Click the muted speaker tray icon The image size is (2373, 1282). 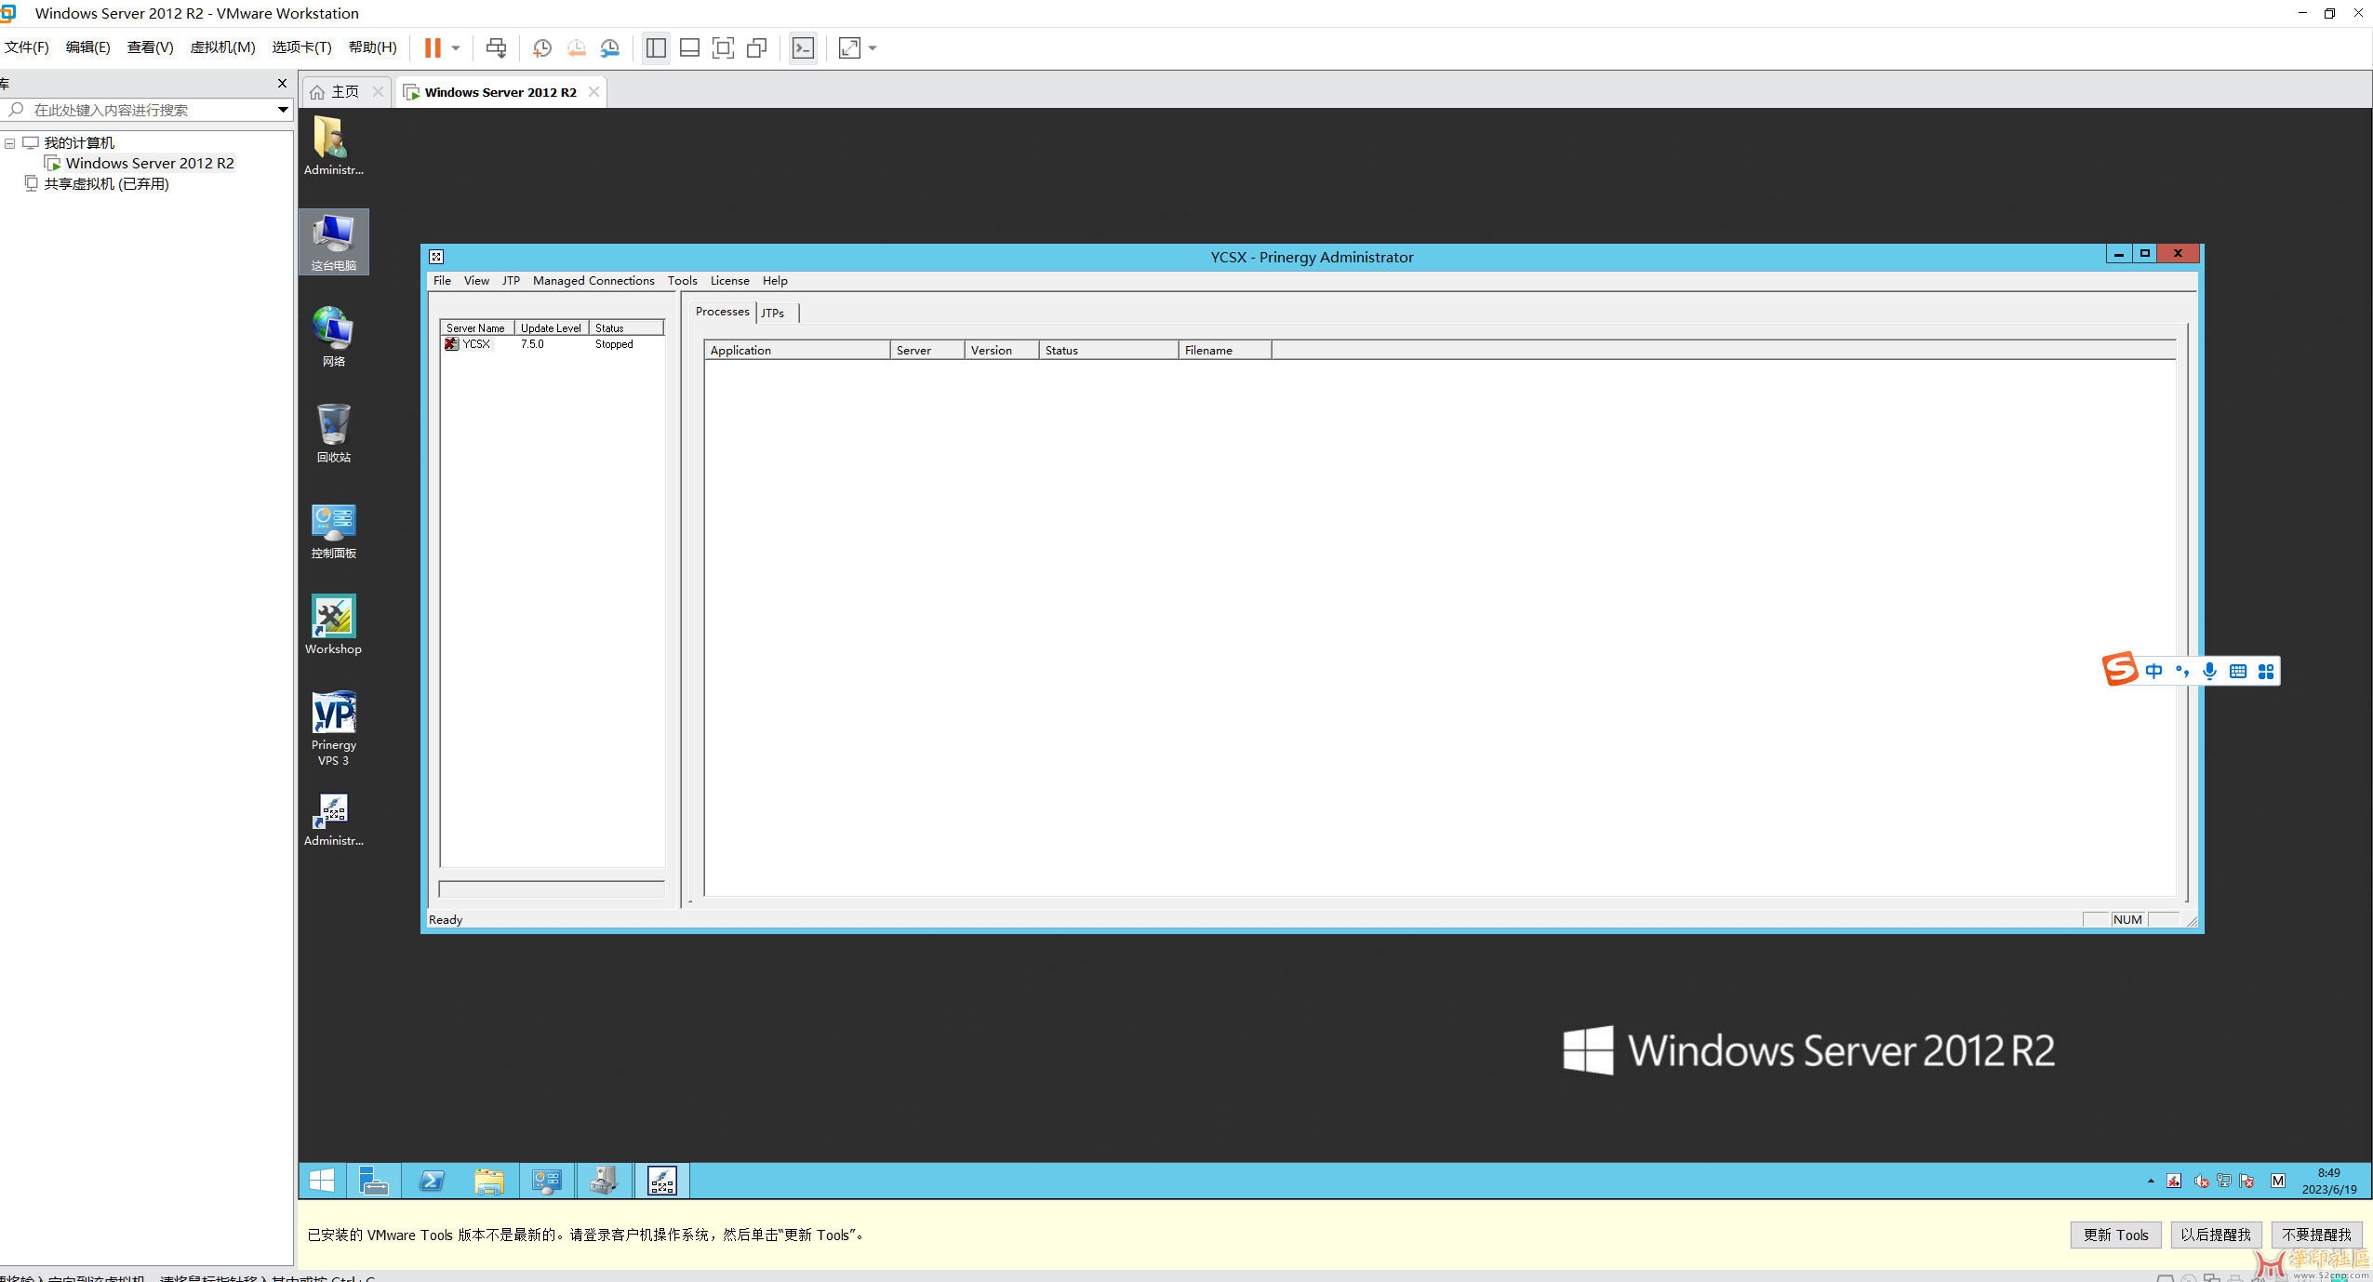click(2201, 1182)
